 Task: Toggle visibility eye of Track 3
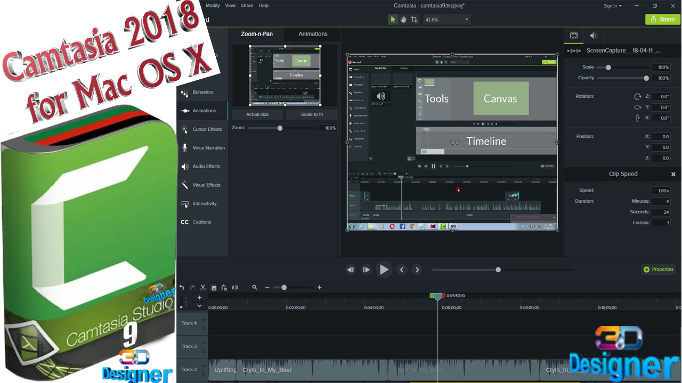[204, 343]
